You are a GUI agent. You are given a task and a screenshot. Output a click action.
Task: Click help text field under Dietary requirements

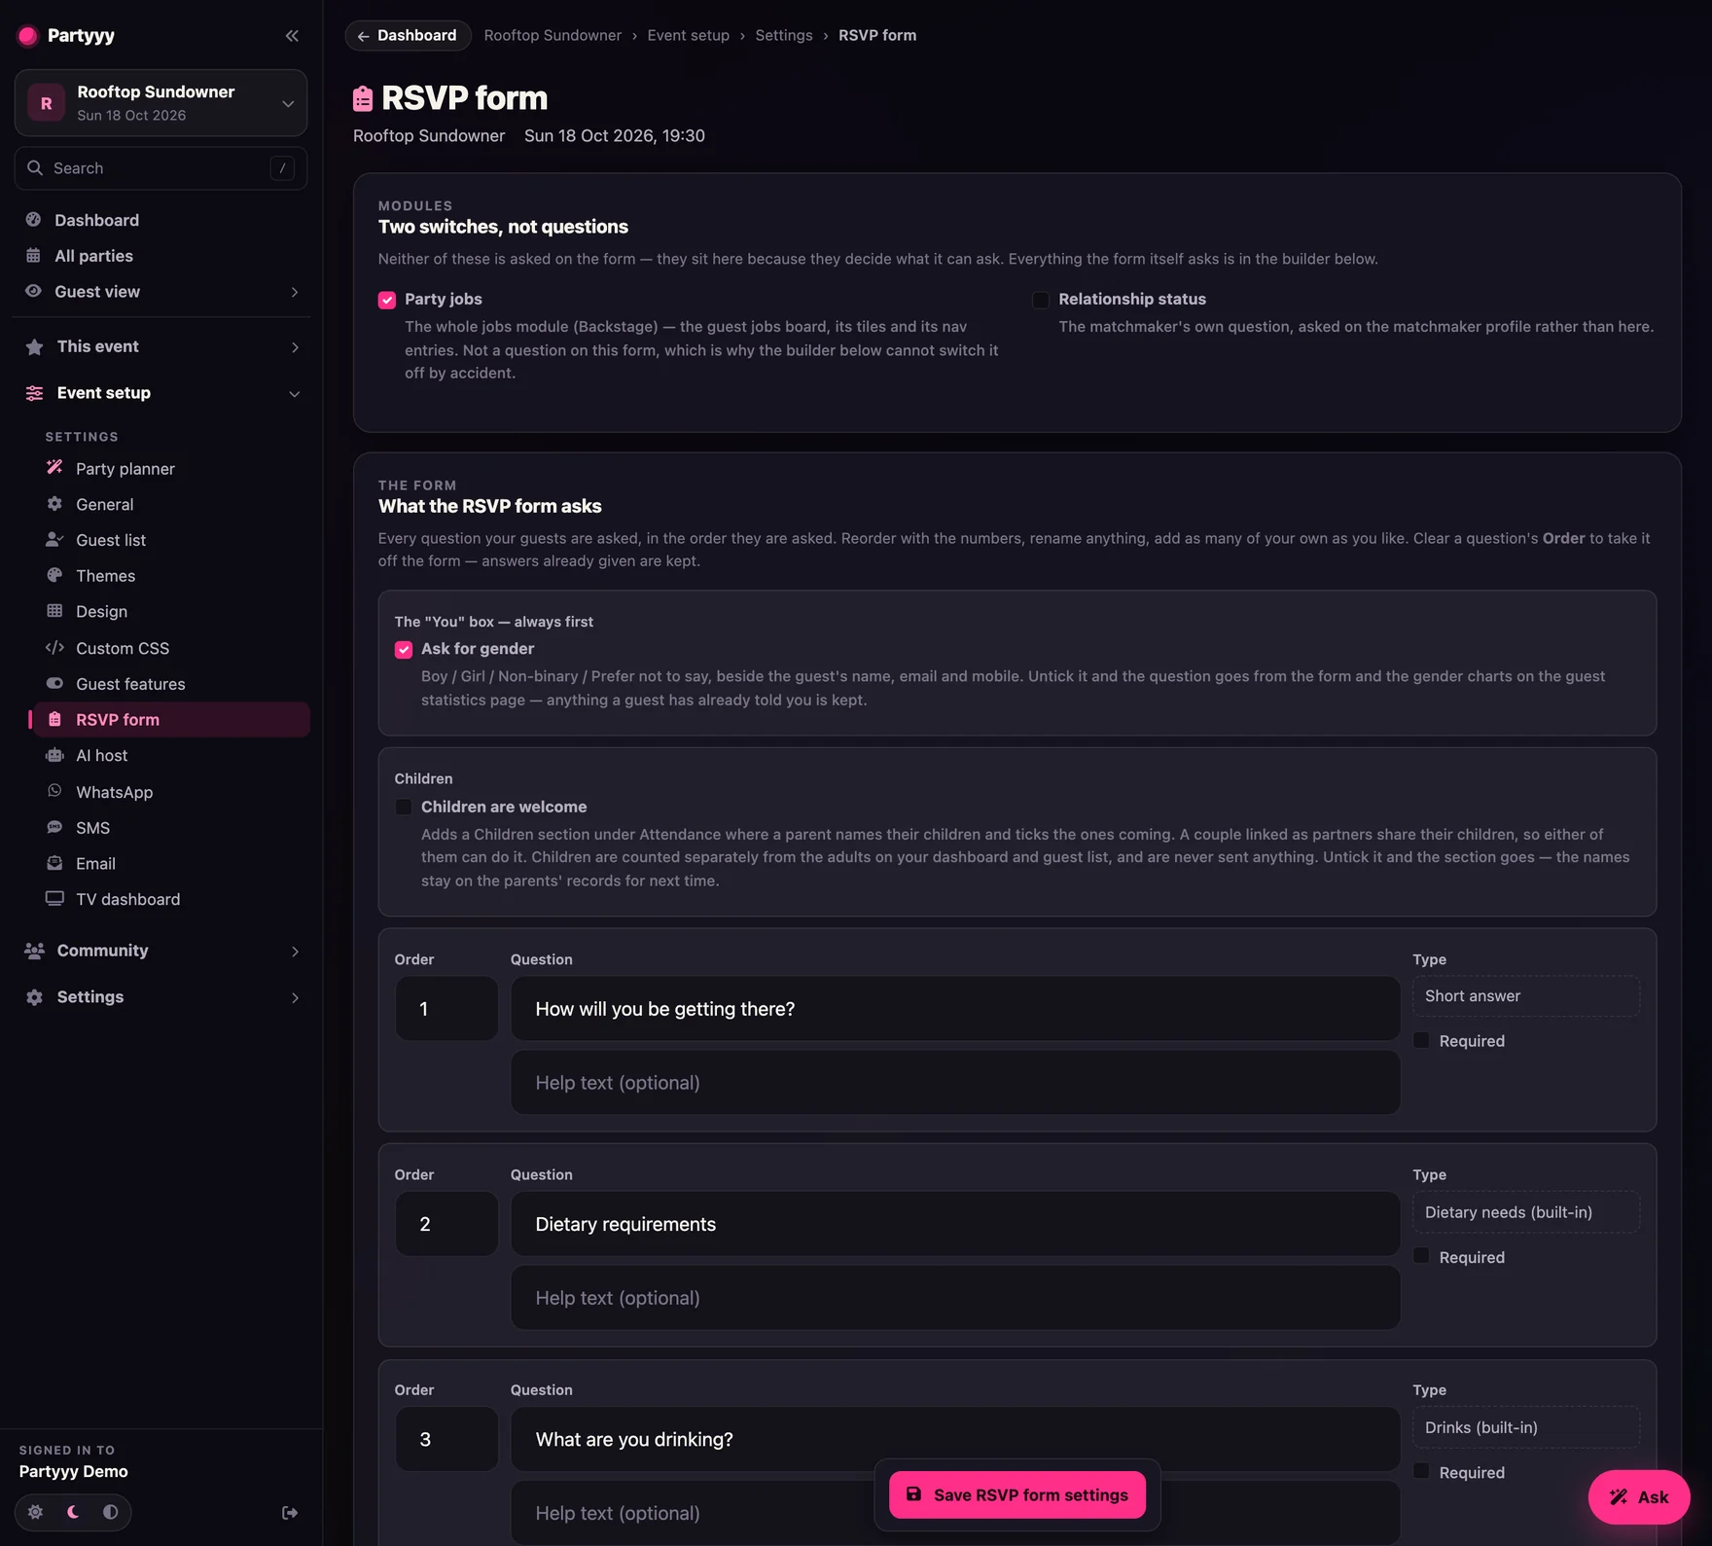coord(955,1298)
